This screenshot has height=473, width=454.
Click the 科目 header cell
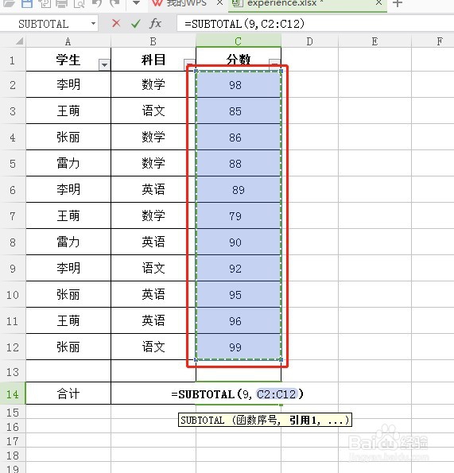(153, 60)
